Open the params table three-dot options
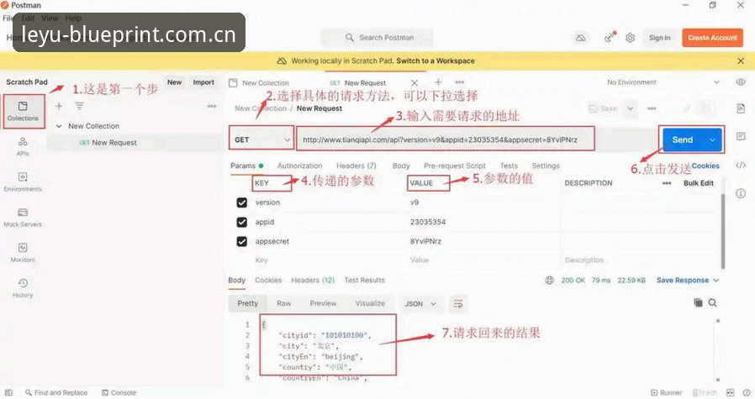The width and height of the screenshot is (755, 399). 667,183
